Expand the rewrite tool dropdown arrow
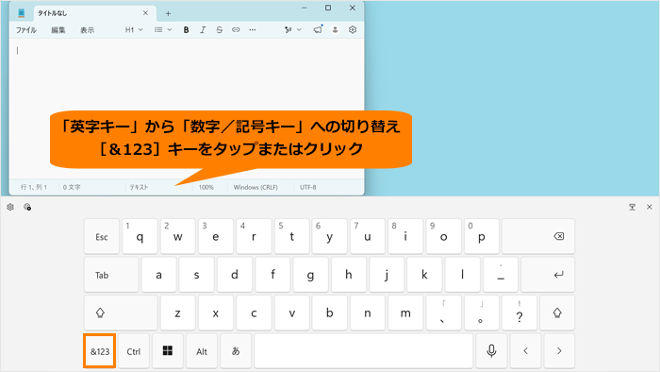Screen dimensions: 660x372 [299, 30]
